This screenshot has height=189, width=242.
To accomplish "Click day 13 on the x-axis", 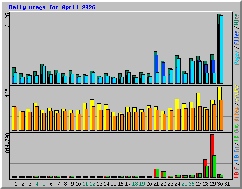I will (99, 184).
